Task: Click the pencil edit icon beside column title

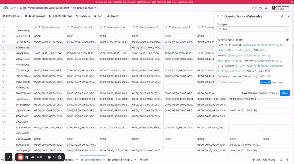Action: pyautogui.click(x=282, y=16)
